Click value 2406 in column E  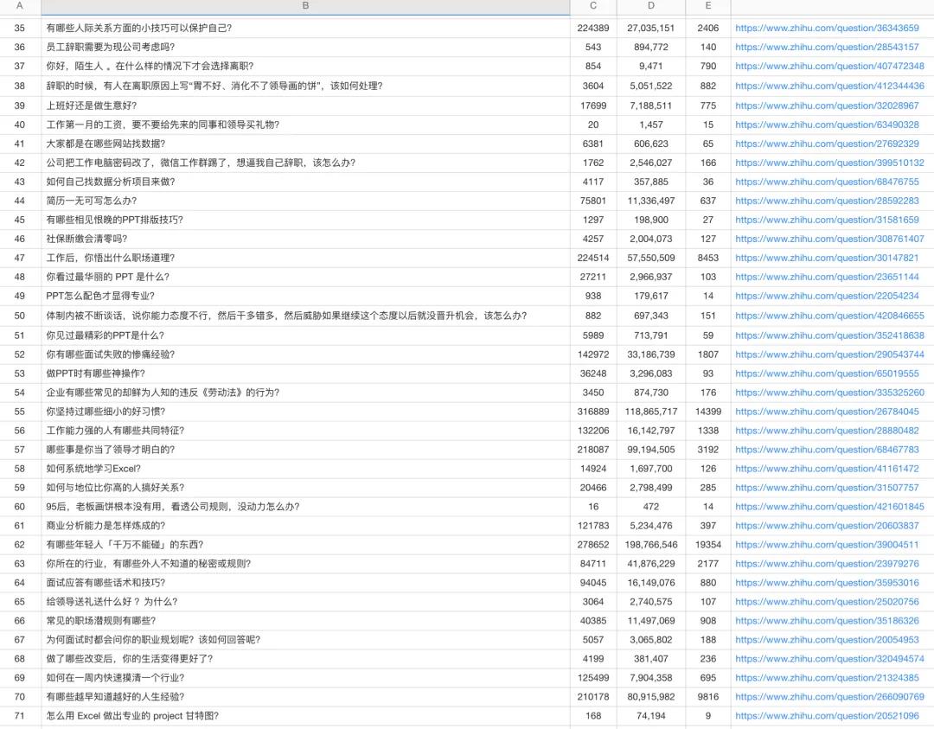pos(707,28)
